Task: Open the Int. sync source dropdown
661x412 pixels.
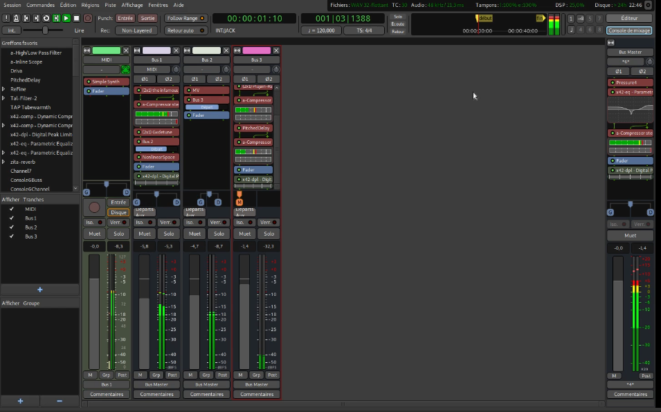Action: [x=11, y=30]
